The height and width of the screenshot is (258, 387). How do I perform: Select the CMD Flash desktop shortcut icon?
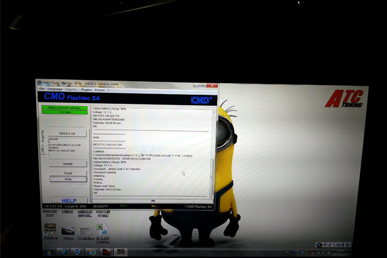coord(50,229)
